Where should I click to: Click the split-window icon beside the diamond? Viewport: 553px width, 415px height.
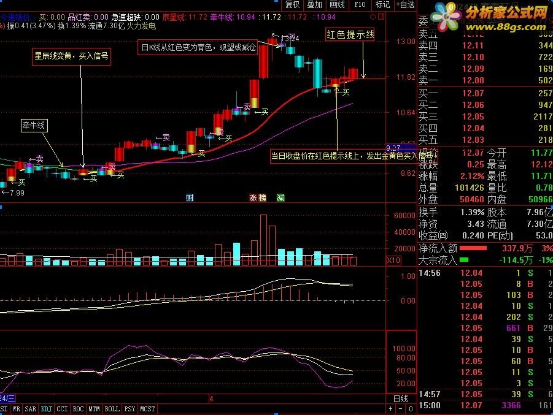381,17
